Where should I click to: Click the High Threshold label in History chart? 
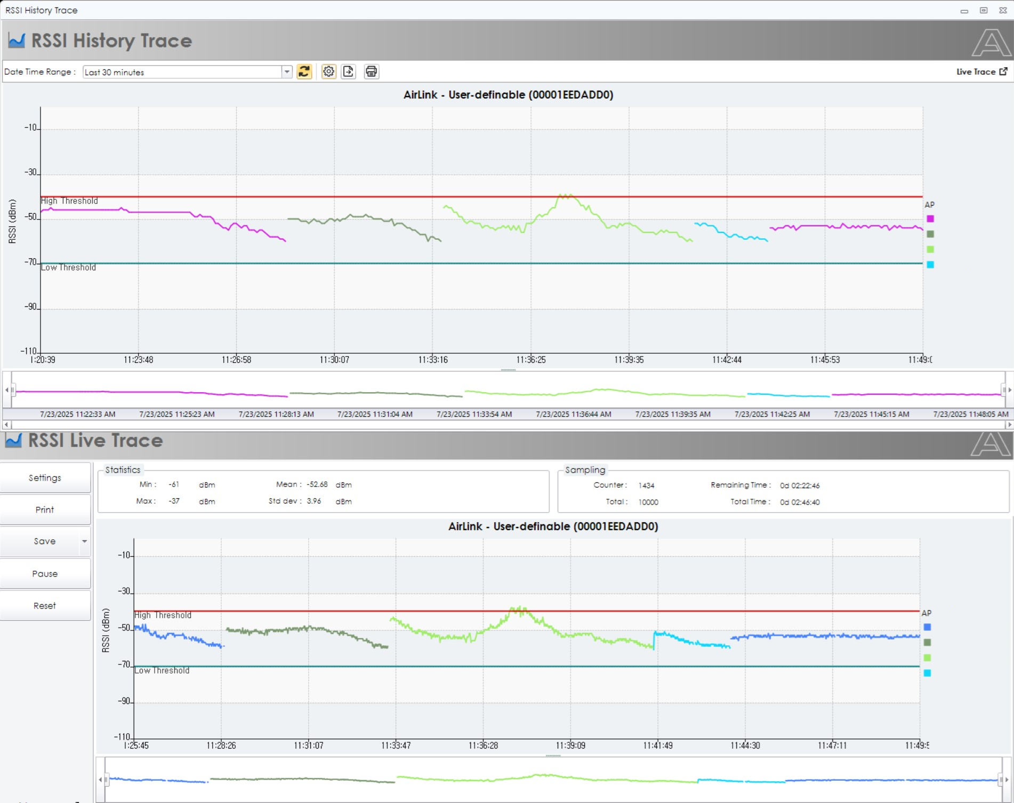coord(69,201)
